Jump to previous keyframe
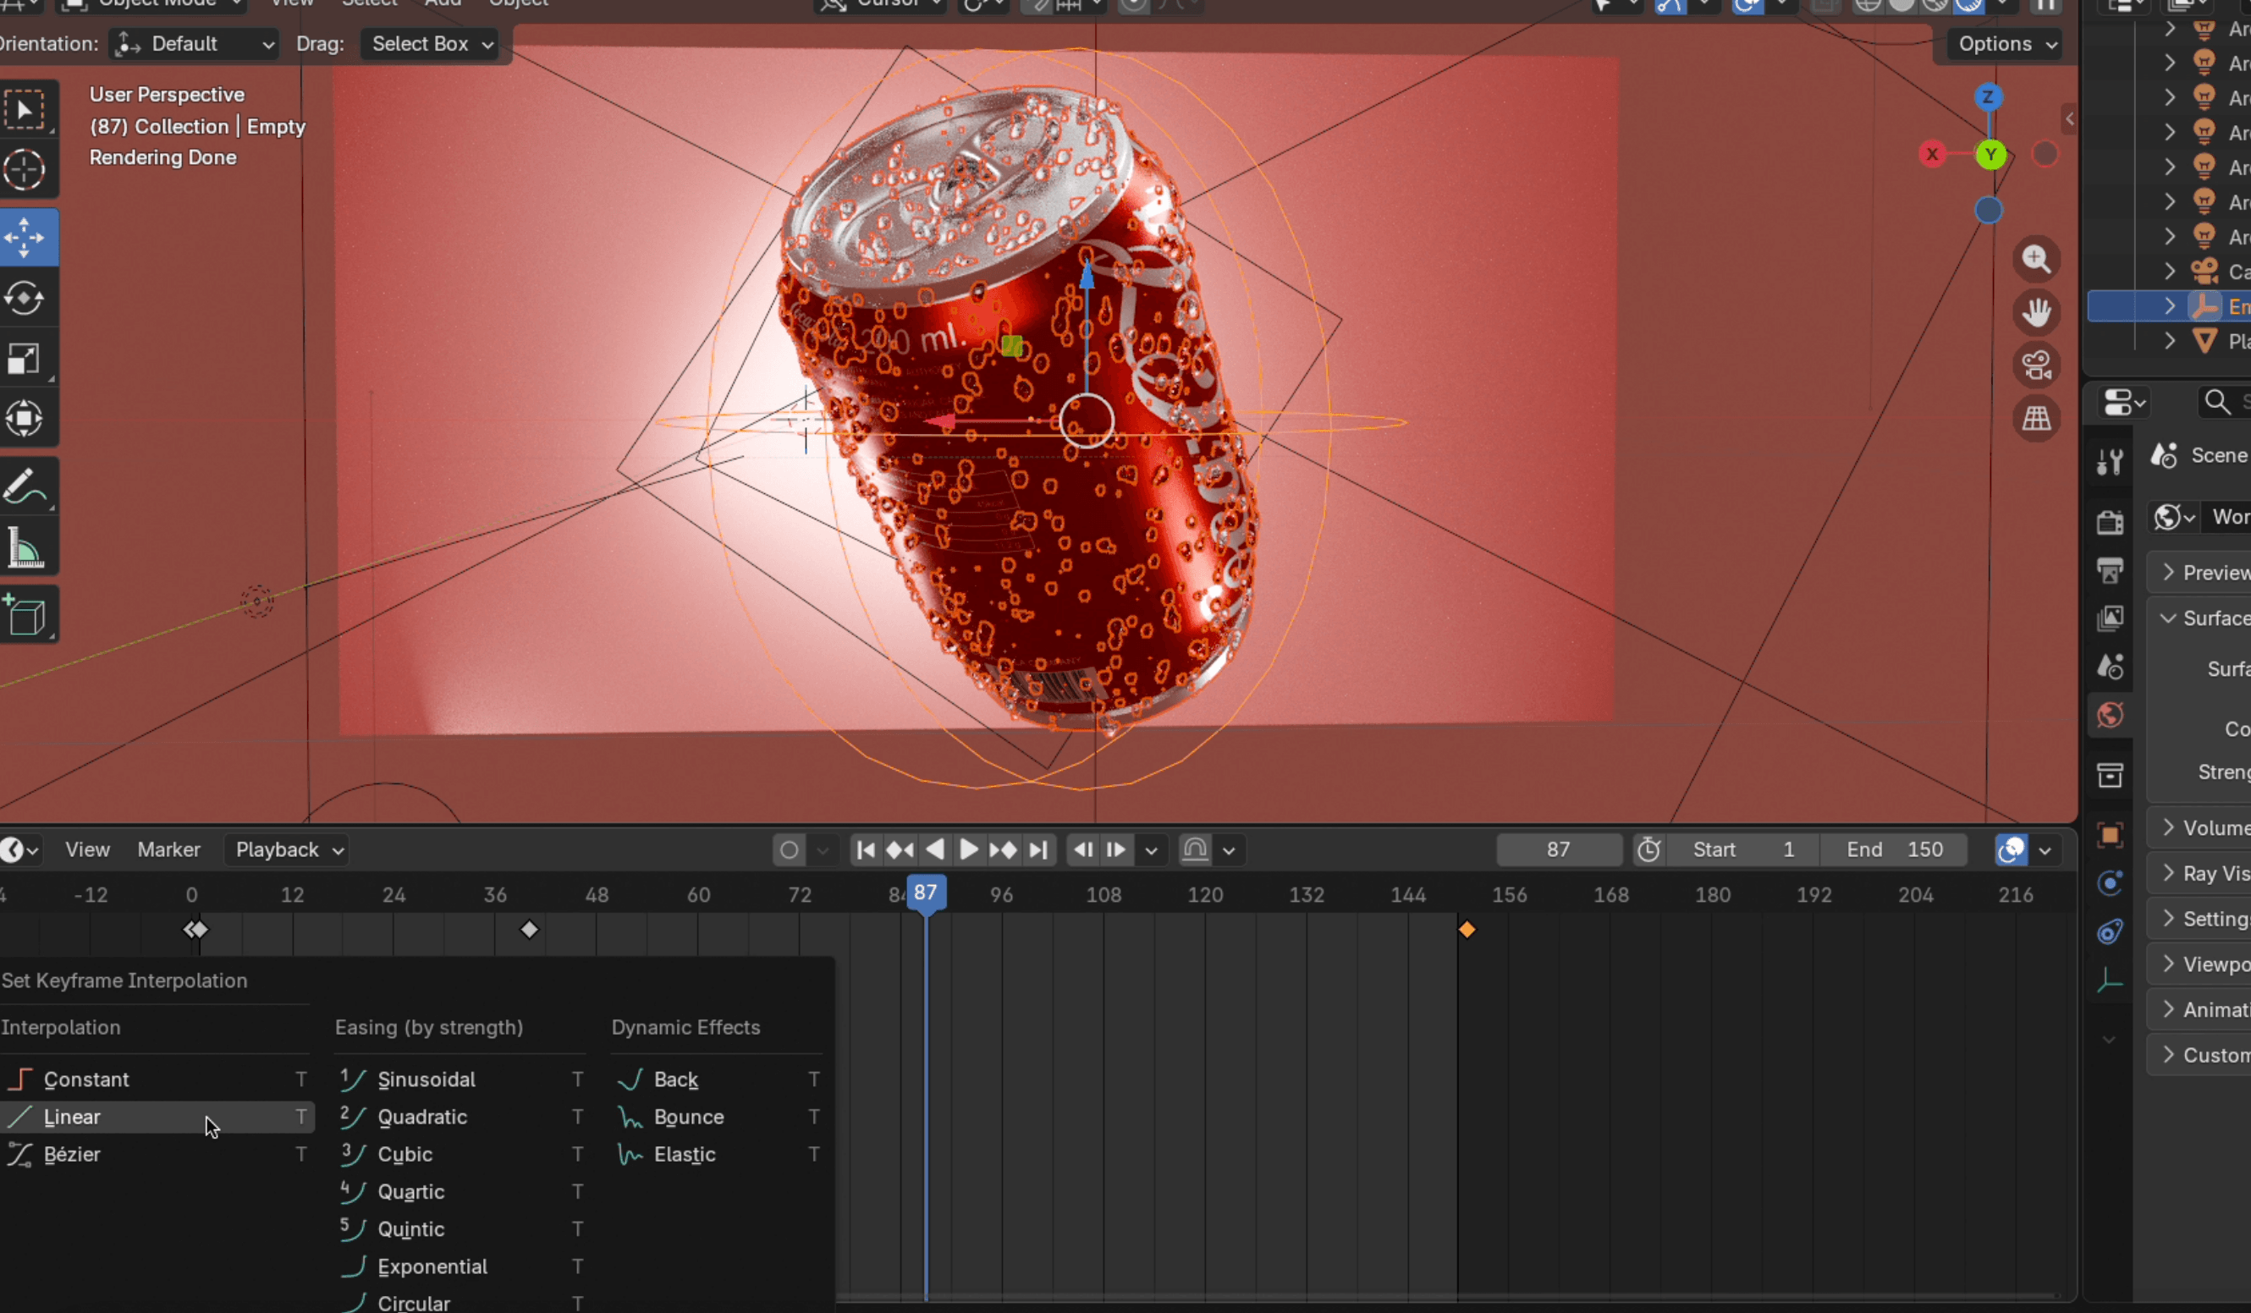This screenshot has width=2251, height=1313. pos(900,849)
